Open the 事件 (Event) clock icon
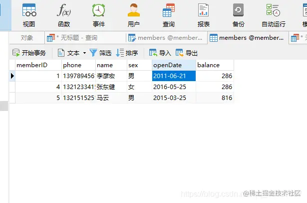307x203 pixels. pos(99,15)
